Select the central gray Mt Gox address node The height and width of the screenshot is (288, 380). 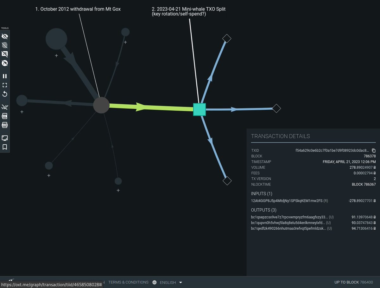pyautogui.click(x=101, y=105)
